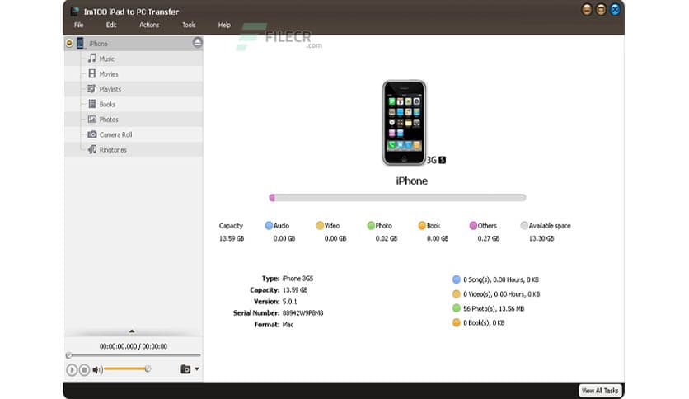
Task: Click the gray Available space dot
Action: [524, 225]
